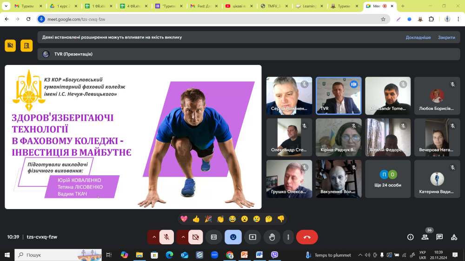Screen dimensions: 465x261
Task: Click the red leave call button
Action: click(307, 237)
